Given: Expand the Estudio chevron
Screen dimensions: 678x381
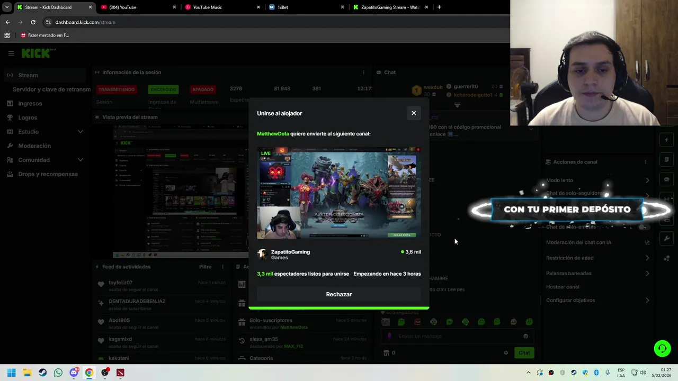Looking at the screenshot, I should tap(81, 132).
